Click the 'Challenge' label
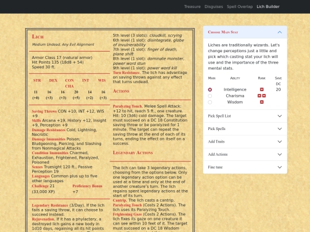This screenshot has width=310, height=232. tap(40, 186)
